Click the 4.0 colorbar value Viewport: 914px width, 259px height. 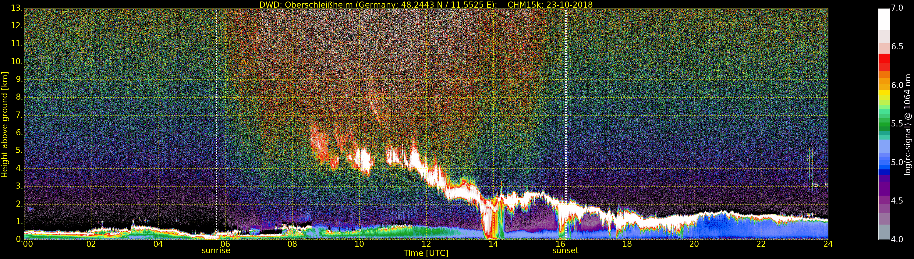tap(897, 239)
